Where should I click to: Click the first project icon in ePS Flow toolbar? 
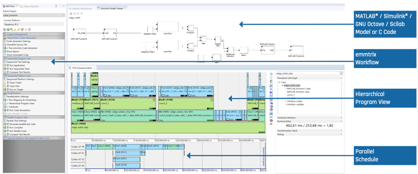tap(4, 29)
